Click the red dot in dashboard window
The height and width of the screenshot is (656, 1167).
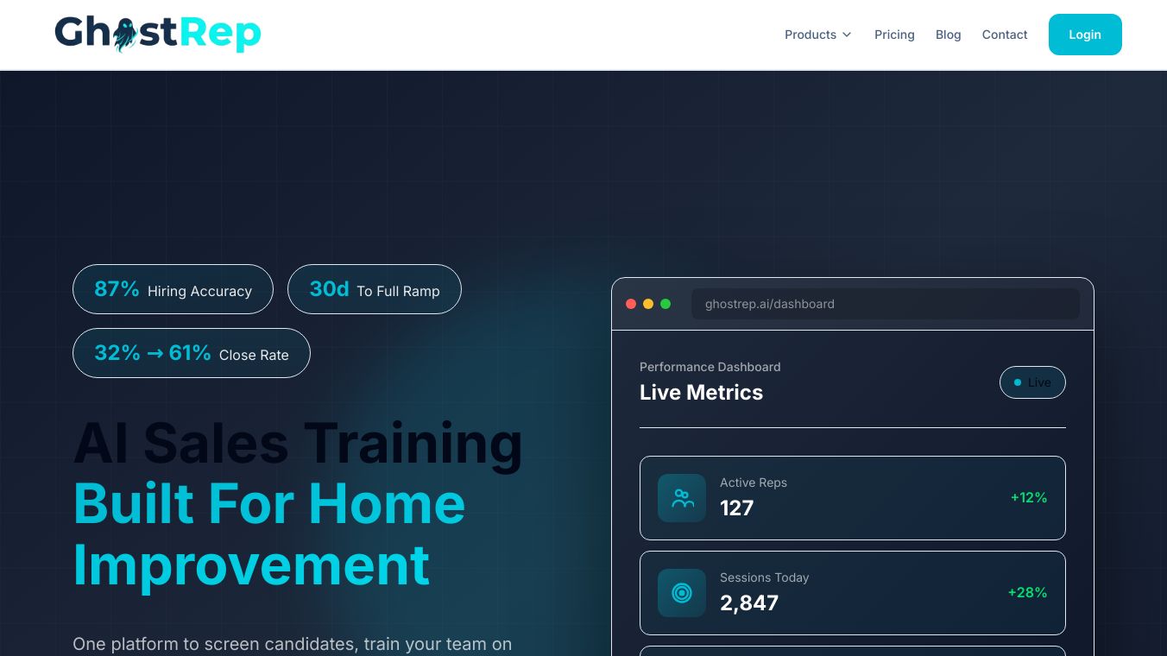(x=631, y=304)
